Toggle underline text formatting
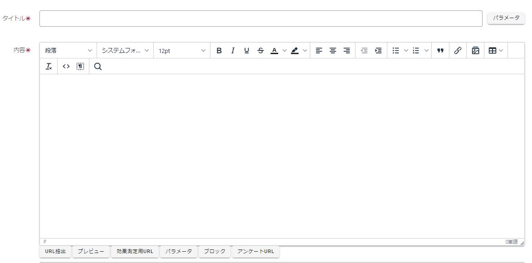Screen dimensions: 532x263 pyautogui.click(x=247, y=51)
